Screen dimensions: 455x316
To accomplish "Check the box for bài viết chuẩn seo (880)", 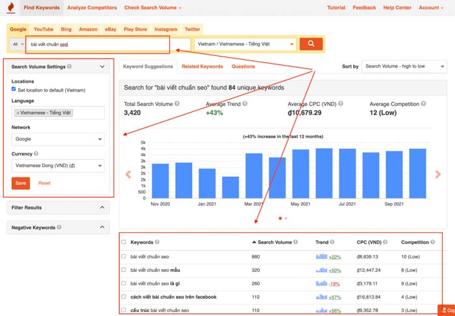I will pos(124,256).
